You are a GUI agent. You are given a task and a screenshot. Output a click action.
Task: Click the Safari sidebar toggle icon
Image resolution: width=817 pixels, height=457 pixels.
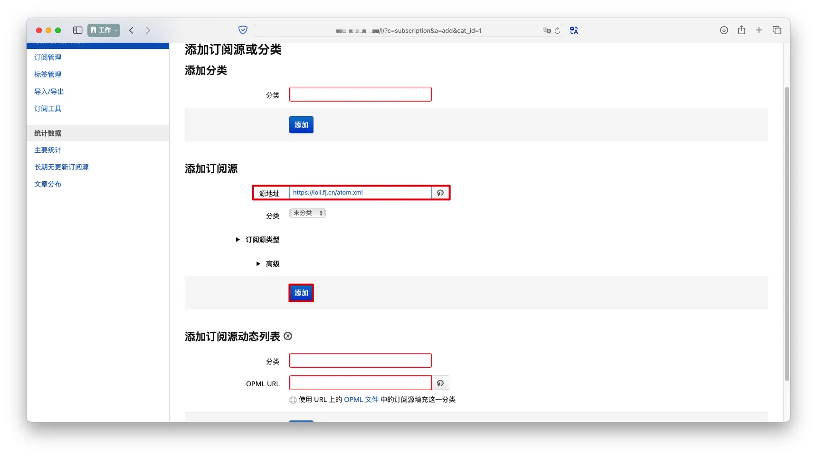77,30
